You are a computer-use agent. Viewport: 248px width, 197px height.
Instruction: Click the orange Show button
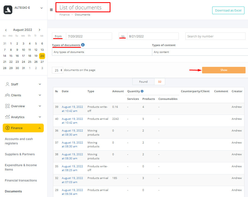pos(224,70)
